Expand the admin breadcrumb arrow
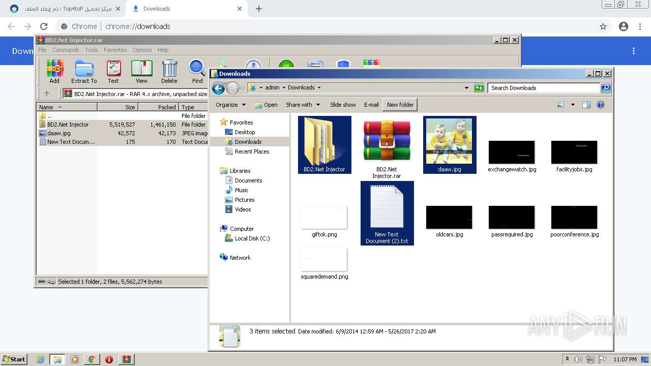Screen dimensions: 651x366 (x=284, y=87)
